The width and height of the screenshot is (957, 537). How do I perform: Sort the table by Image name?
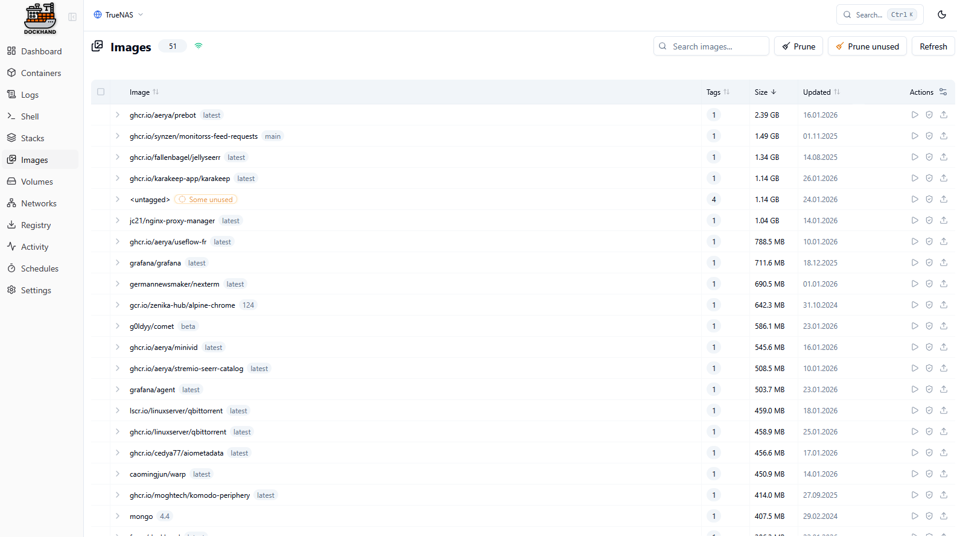pyautogui.click(x=144, y=92)
